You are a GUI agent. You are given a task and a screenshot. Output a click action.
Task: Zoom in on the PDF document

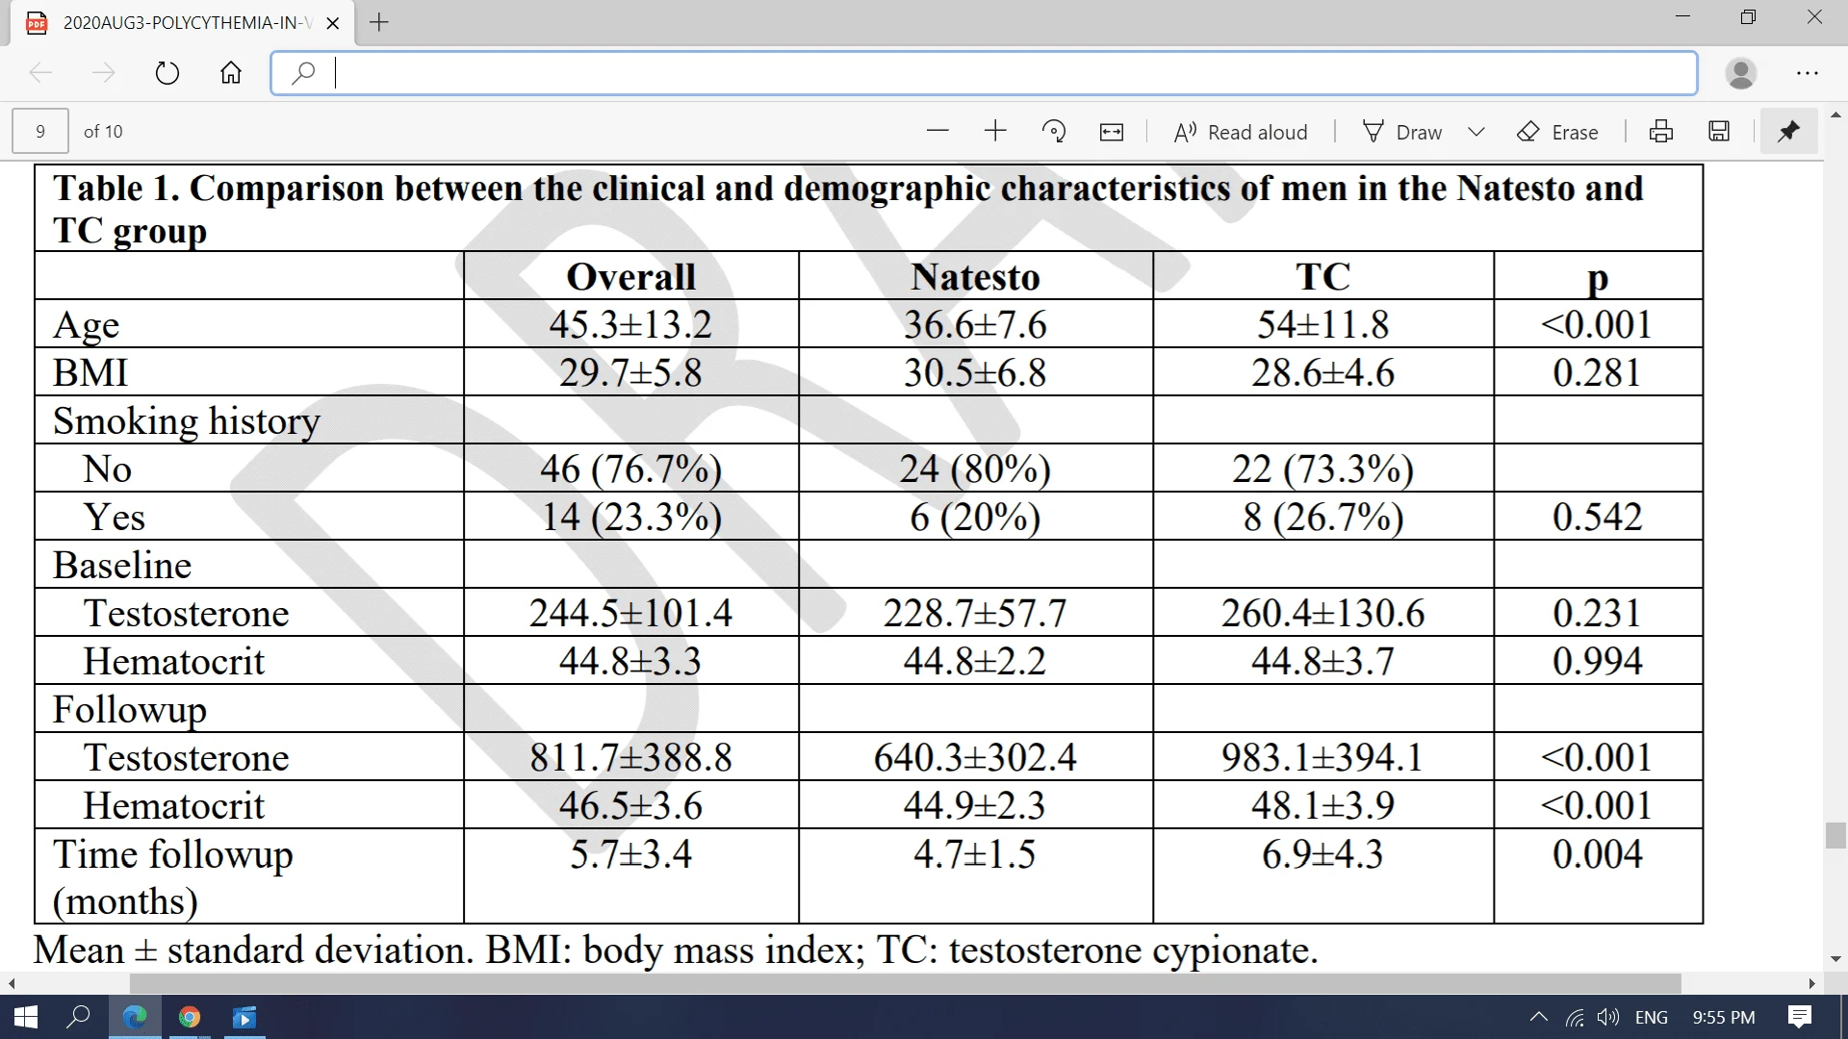995,131
